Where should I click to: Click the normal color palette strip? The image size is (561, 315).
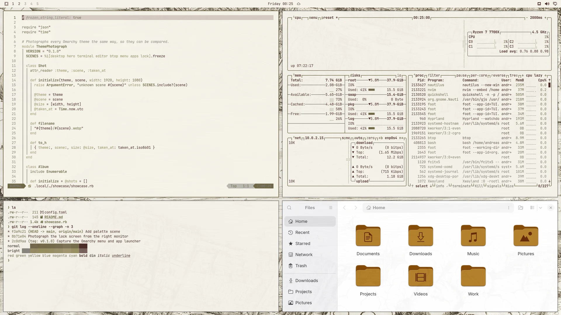click(54, 246)
